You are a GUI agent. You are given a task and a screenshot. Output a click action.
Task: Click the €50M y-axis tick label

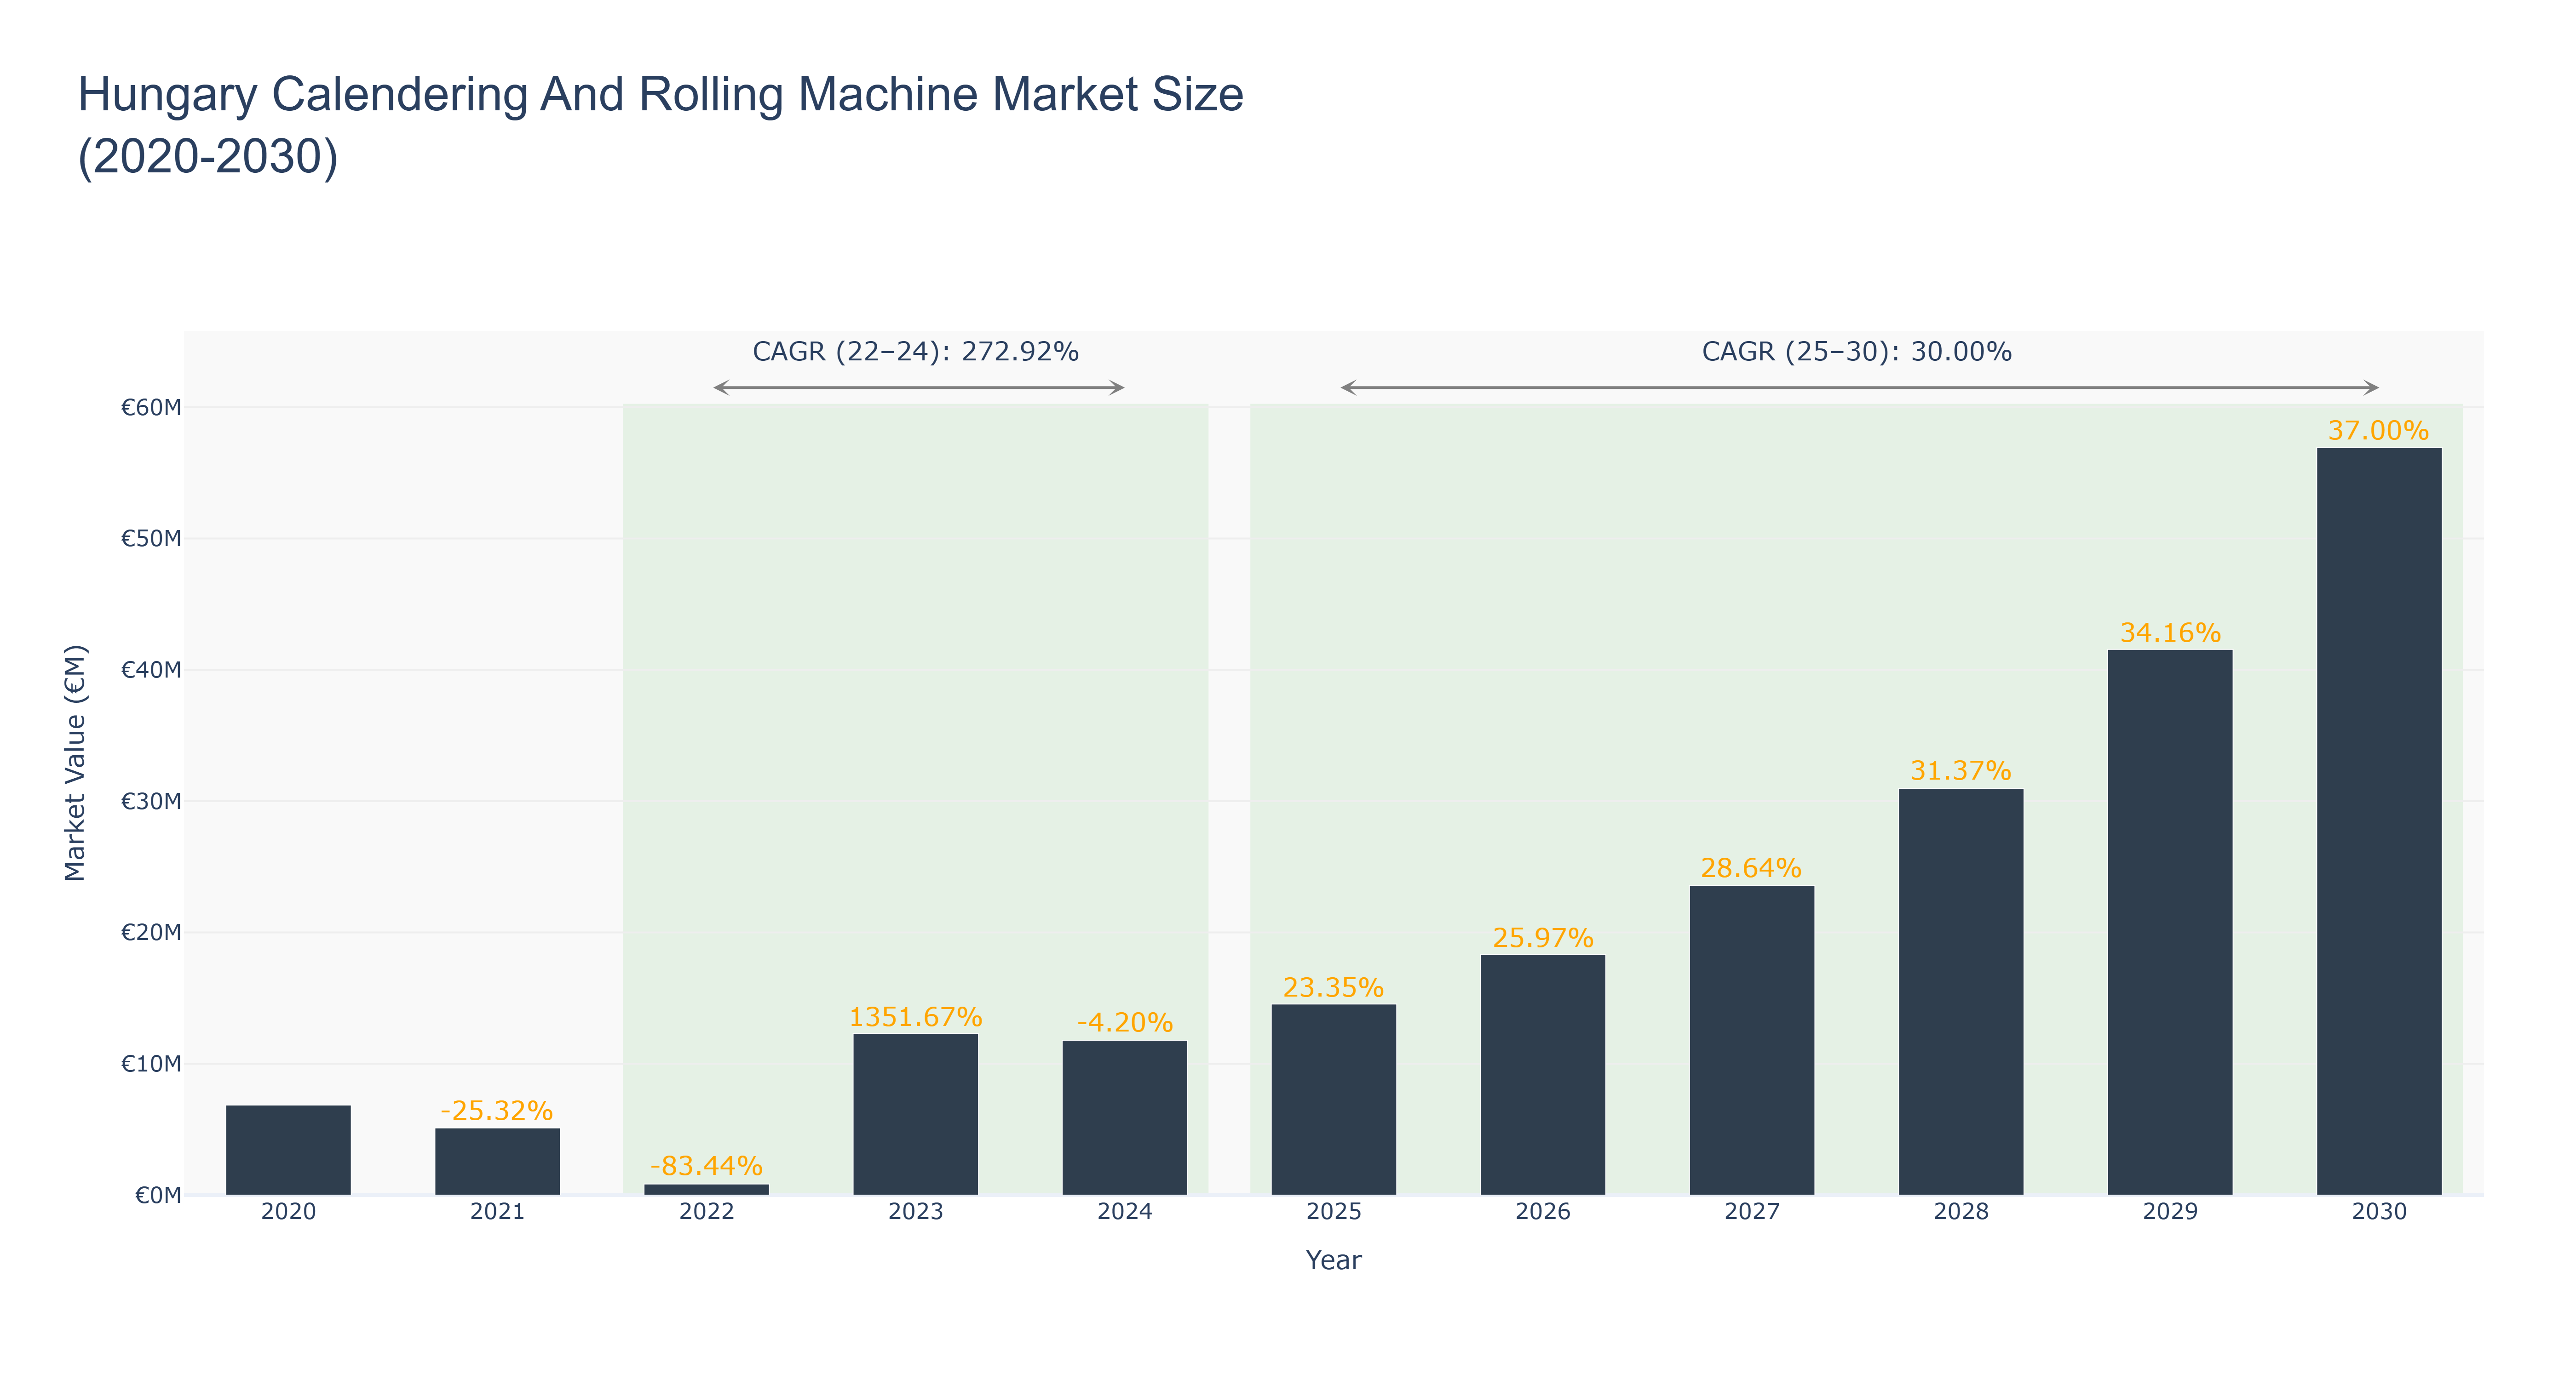click(151, 539)
